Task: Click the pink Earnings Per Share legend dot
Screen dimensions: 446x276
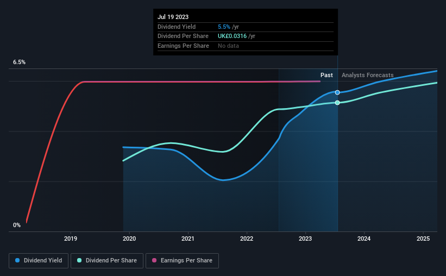Action: point(154,260)
